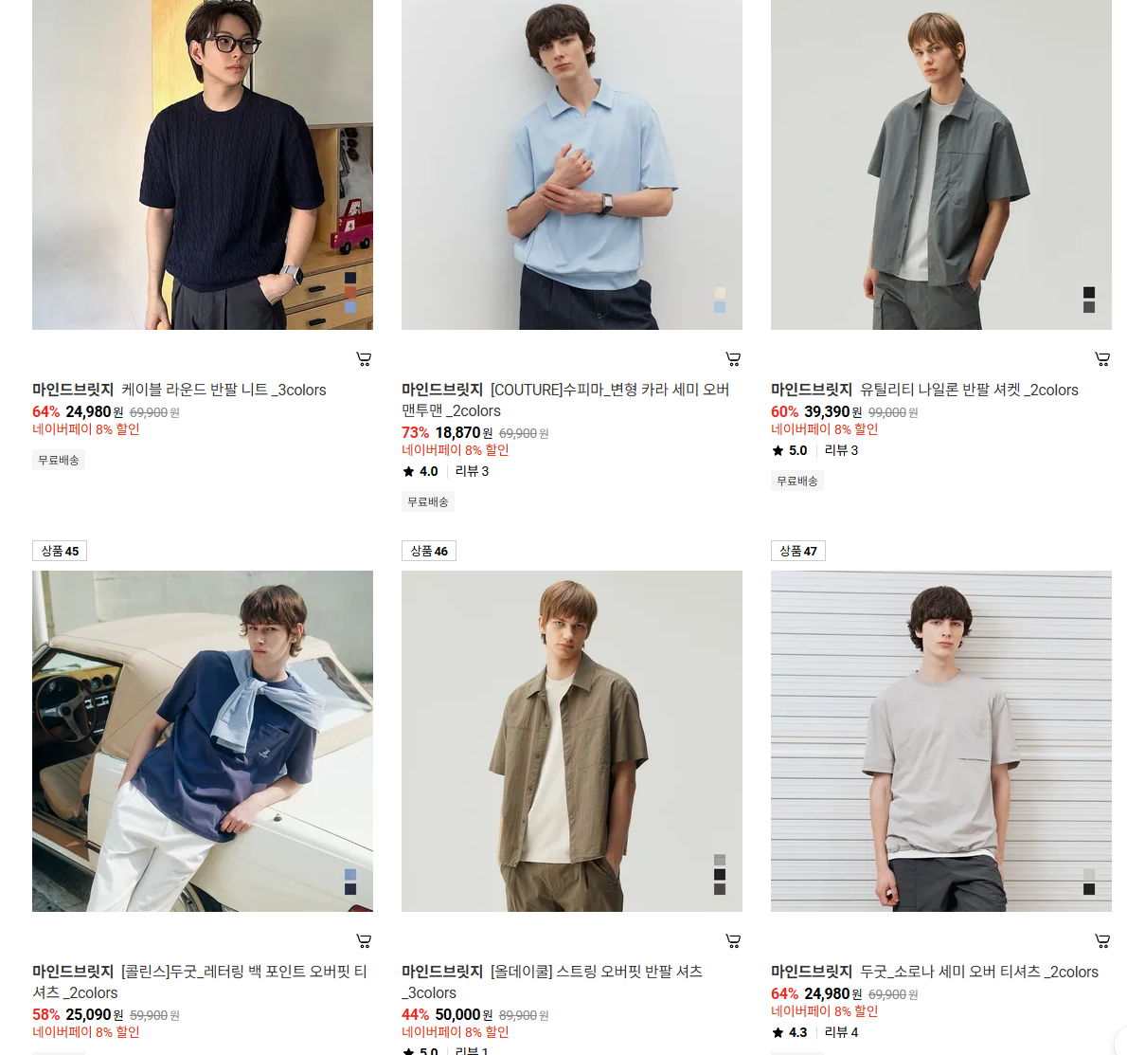Open the utility nylon short-sleeve shirt jacket title
Screen dimensions: 1127x1055
tap(969, 390)
